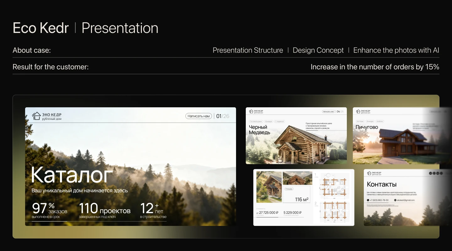Click Написать нам button on Черный Медведь slide
Viewport: 452px width, 251px height.
tap(328, 111)
